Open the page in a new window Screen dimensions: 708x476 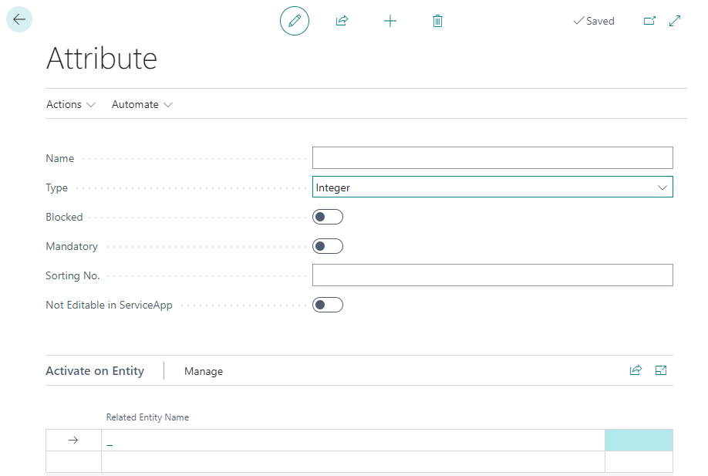tap(649, 21)
